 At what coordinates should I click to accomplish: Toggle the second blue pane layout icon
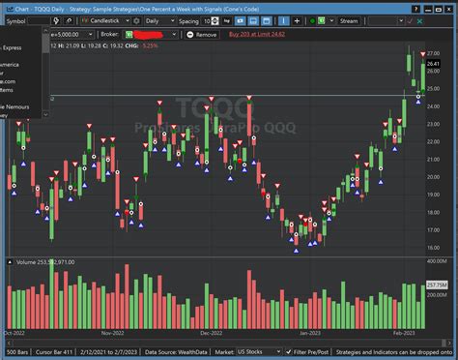pyautogui.click(x=253, y=21)
